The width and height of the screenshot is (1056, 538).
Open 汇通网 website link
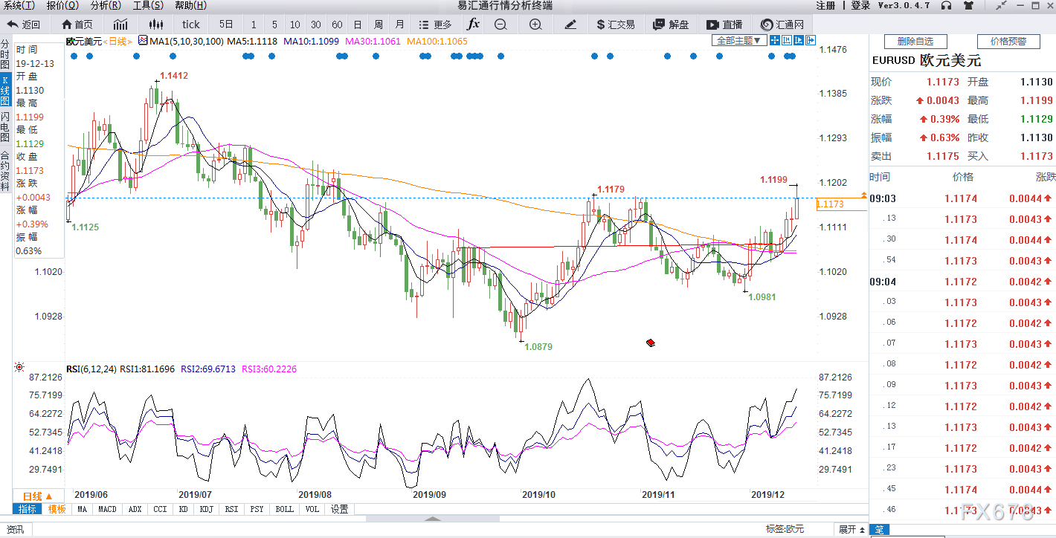(782, 25)
